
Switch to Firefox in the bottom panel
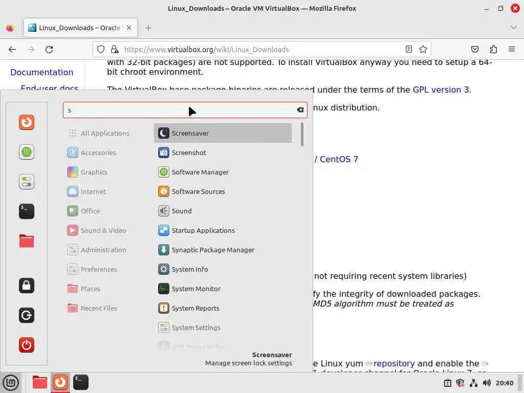point(60,383)
